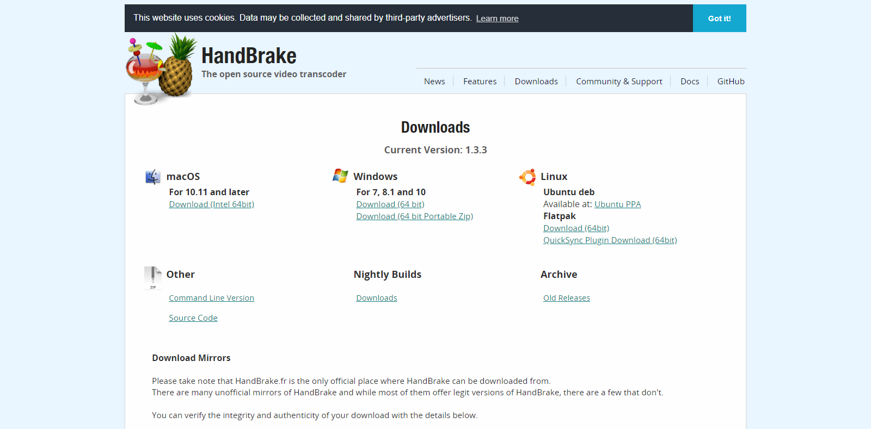Viewport: 871px width, 429px height.
Task: Click the macOS section heading
Action: tap(183, 177)
